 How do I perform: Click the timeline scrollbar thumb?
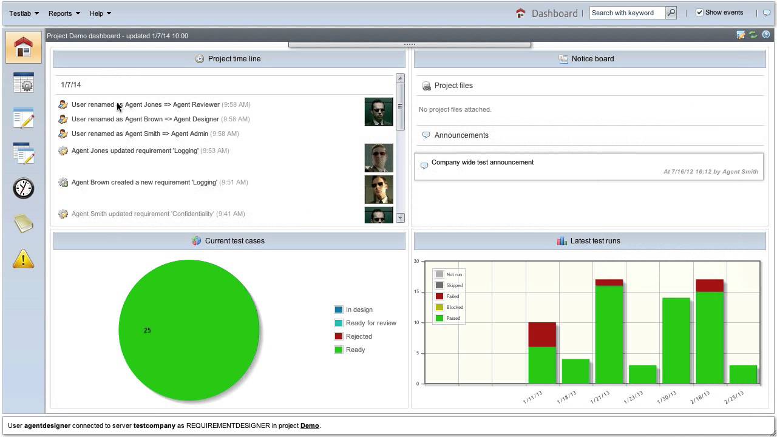[x=400, y=106]
